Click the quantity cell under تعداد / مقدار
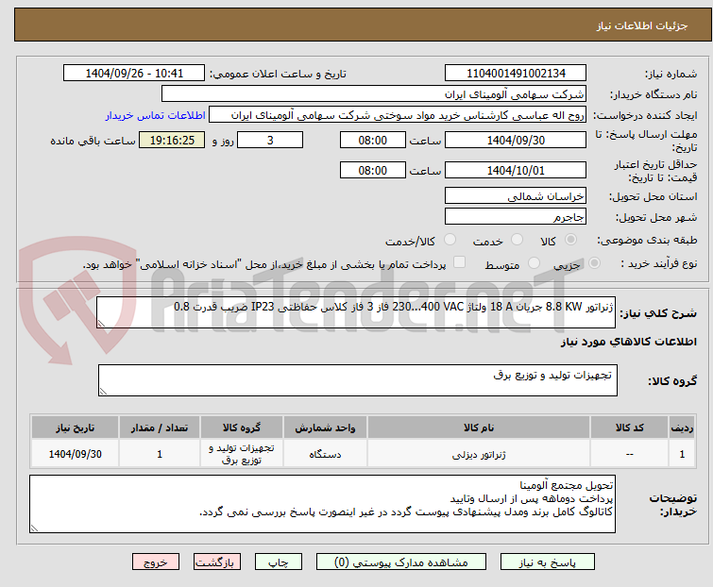Image resolution: width=713 pixels, height=587 pixels. coord(160,454)
